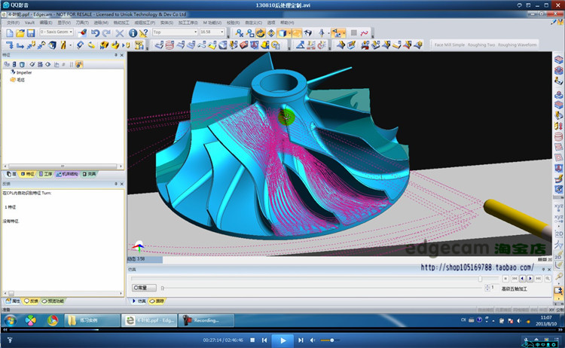Expand the arrow beside the flag view button
This screenshot has height=348, width=565.
(344, 33)
